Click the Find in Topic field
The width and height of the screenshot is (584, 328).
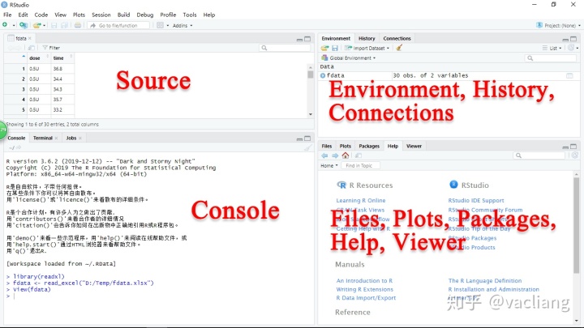(360, 165)
